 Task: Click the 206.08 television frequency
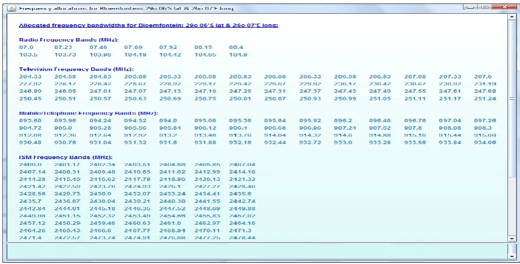tap(275, 77)
